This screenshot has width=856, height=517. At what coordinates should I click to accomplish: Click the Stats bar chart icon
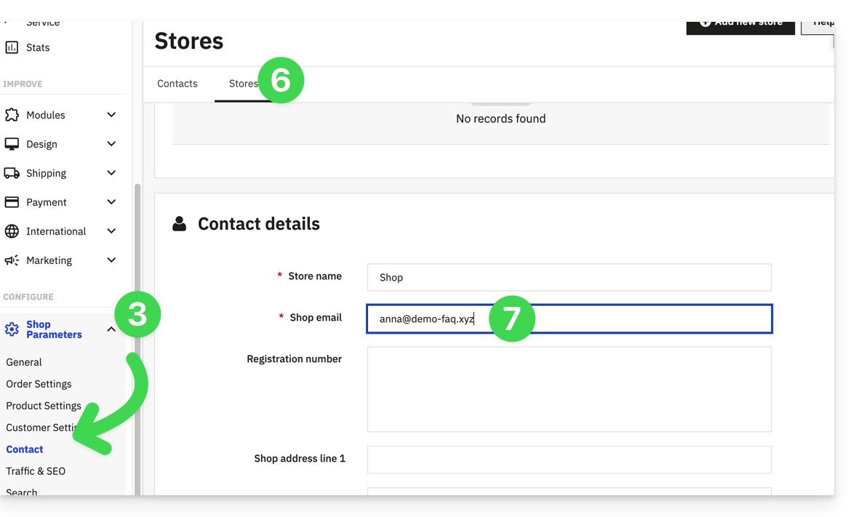pos(12,47)
